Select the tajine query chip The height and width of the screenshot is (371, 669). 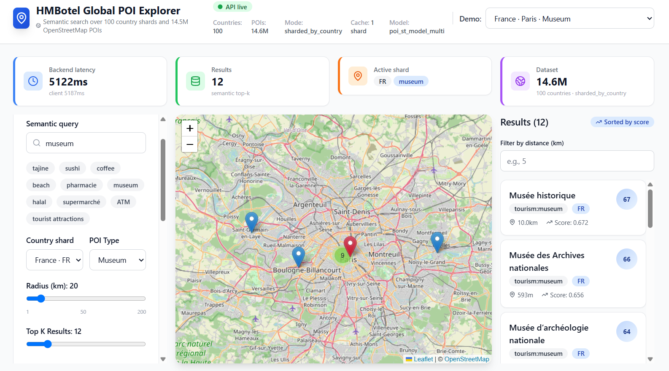tap(40, 168)
